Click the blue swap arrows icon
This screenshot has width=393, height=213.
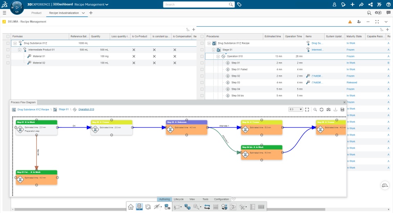click(x=207, y=207)
